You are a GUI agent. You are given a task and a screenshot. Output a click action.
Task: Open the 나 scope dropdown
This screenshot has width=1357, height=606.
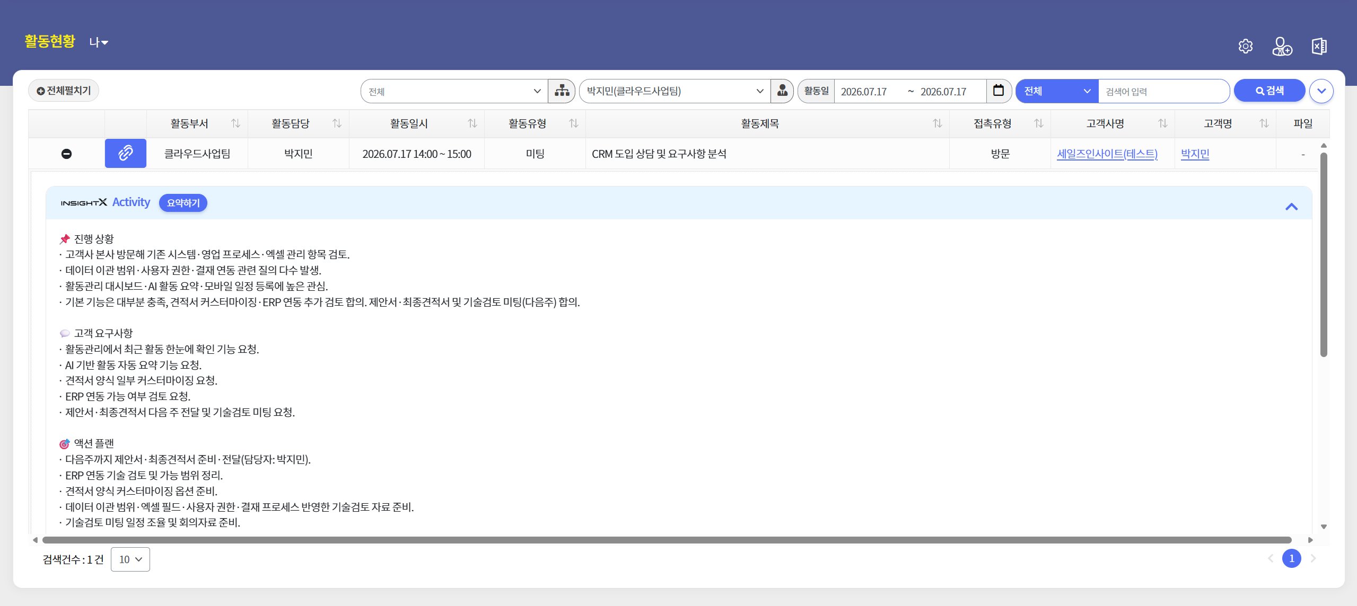click(x=99, y=42)
